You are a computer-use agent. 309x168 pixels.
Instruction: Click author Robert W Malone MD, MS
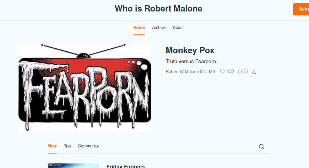click(190, 72)
